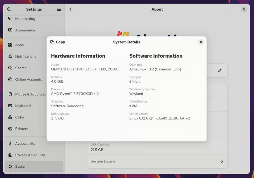The image size is (254, 178).
Task: Edit device name with pencil icon
Action: point(220,70)
